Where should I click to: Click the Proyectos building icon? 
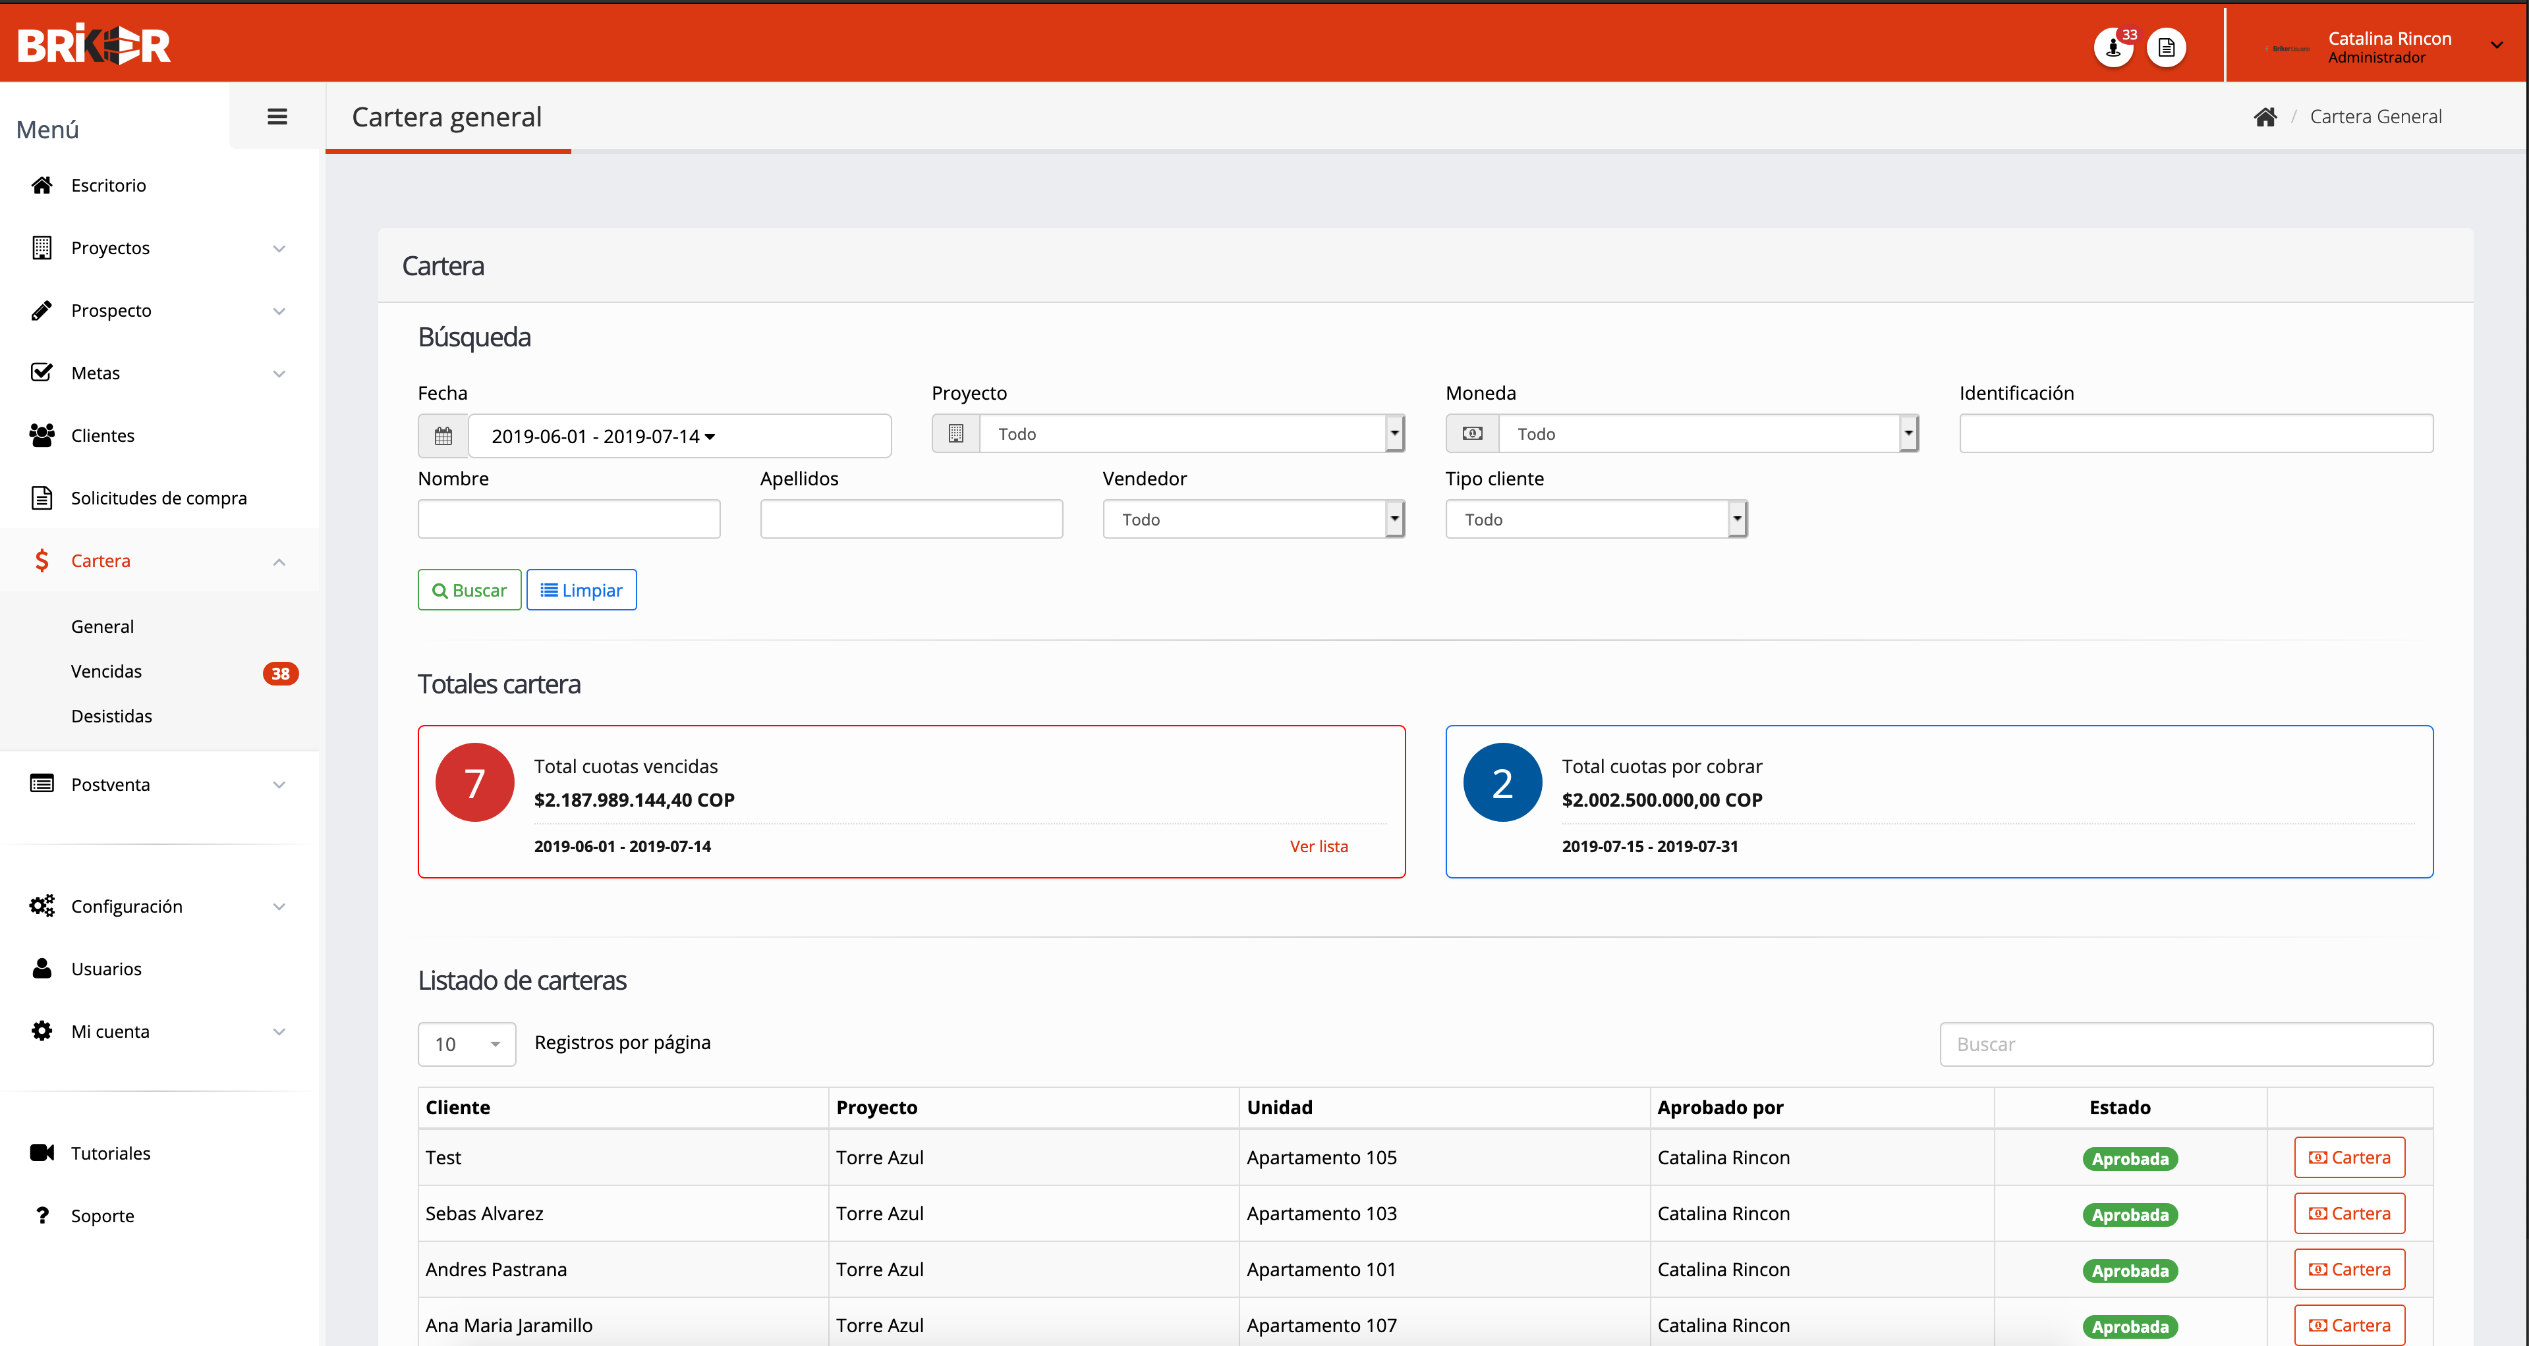pyautogui.click(x=42, y=248)
